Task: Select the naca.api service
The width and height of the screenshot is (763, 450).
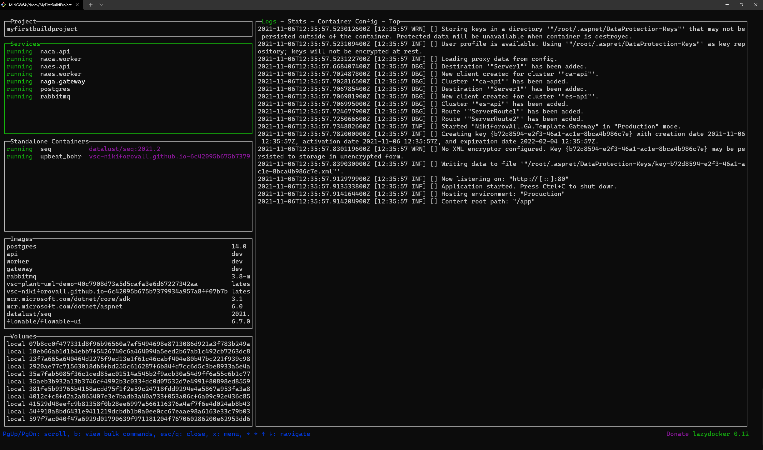Action: (x=128, y=51)
